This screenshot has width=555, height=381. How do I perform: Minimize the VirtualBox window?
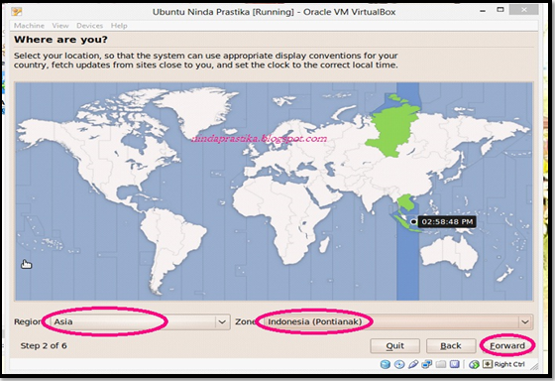[x=483, y=11]
